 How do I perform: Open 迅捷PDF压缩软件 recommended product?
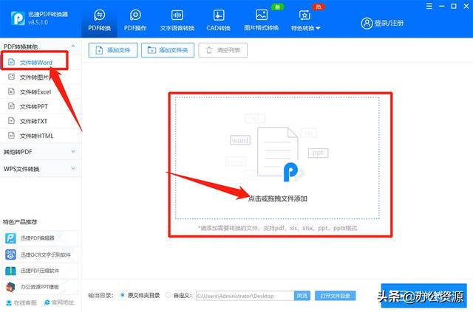tap(41, 271)
